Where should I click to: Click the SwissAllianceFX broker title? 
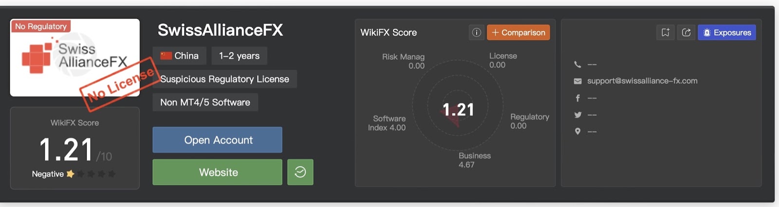[220, 30]
